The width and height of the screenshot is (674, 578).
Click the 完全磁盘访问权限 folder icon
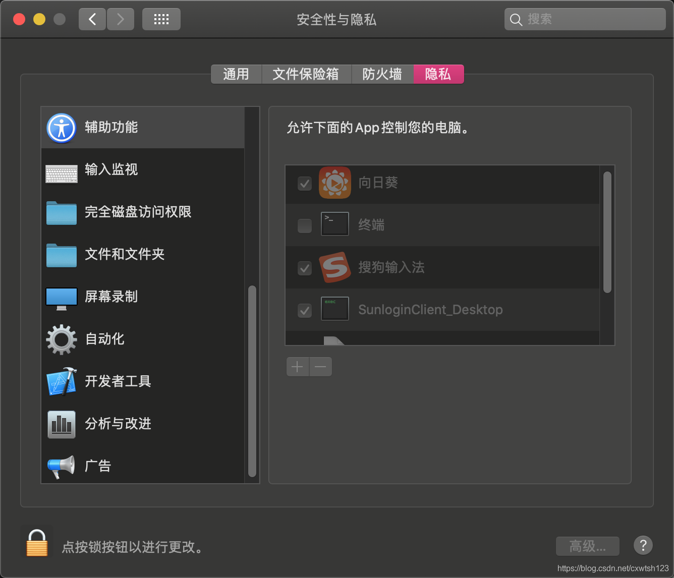[x=61, y=212]
